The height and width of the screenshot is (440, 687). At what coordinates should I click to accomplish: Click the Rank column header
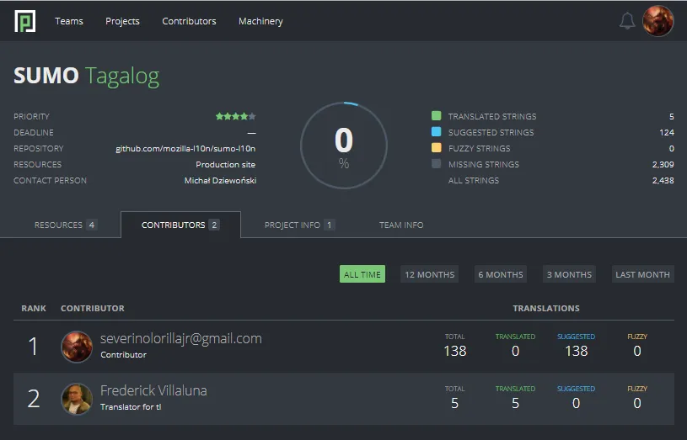point(34,309)
